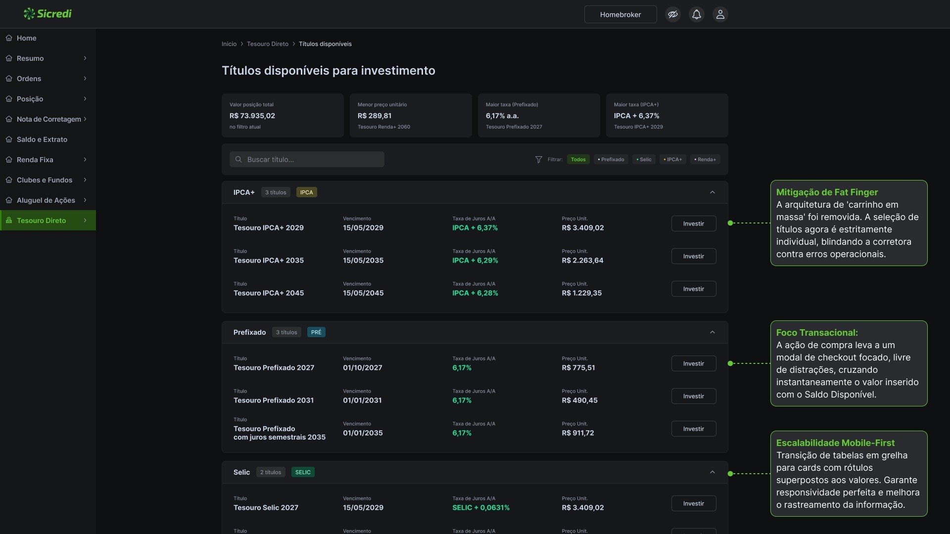Click the 'Títulos disponíveis' breadcrumb text
The image size is (950, 534).
(x=325, y=44)
